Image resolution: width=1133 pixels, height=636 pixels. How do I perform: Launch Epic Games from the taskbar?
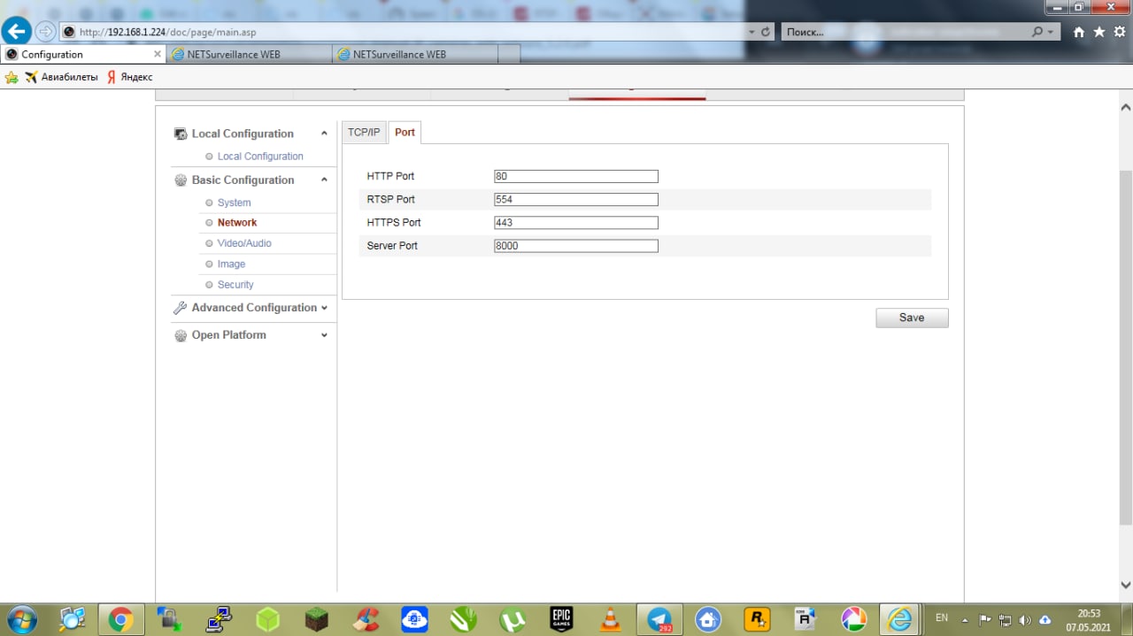pyautogui.click(x=561, y=619)
